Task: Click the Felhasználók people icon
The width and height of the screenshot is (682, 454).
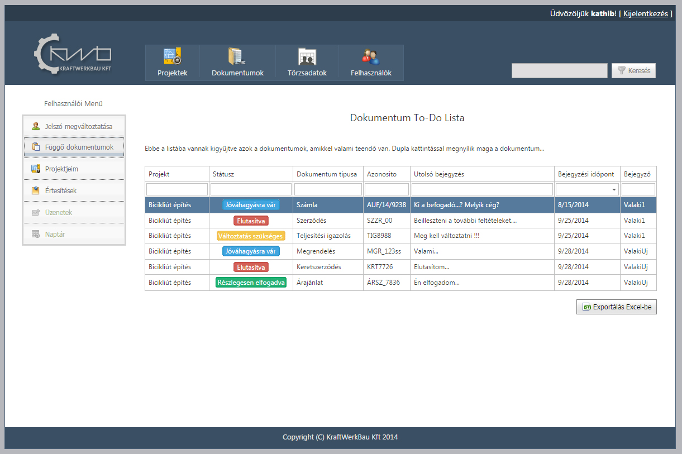Action: click(370, 56)
